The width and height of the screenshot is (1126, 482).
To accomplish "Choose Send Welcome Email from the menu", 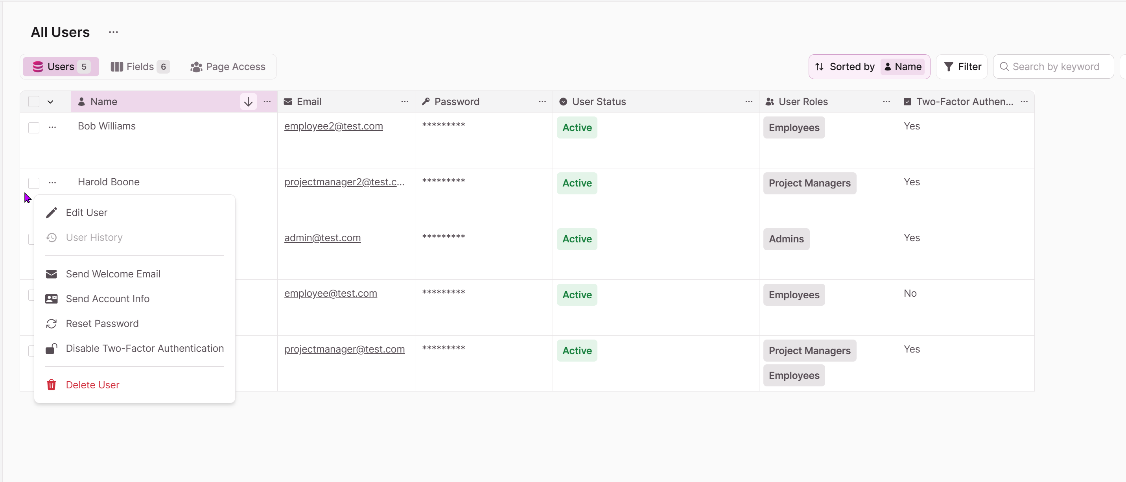I will point(134,274).
